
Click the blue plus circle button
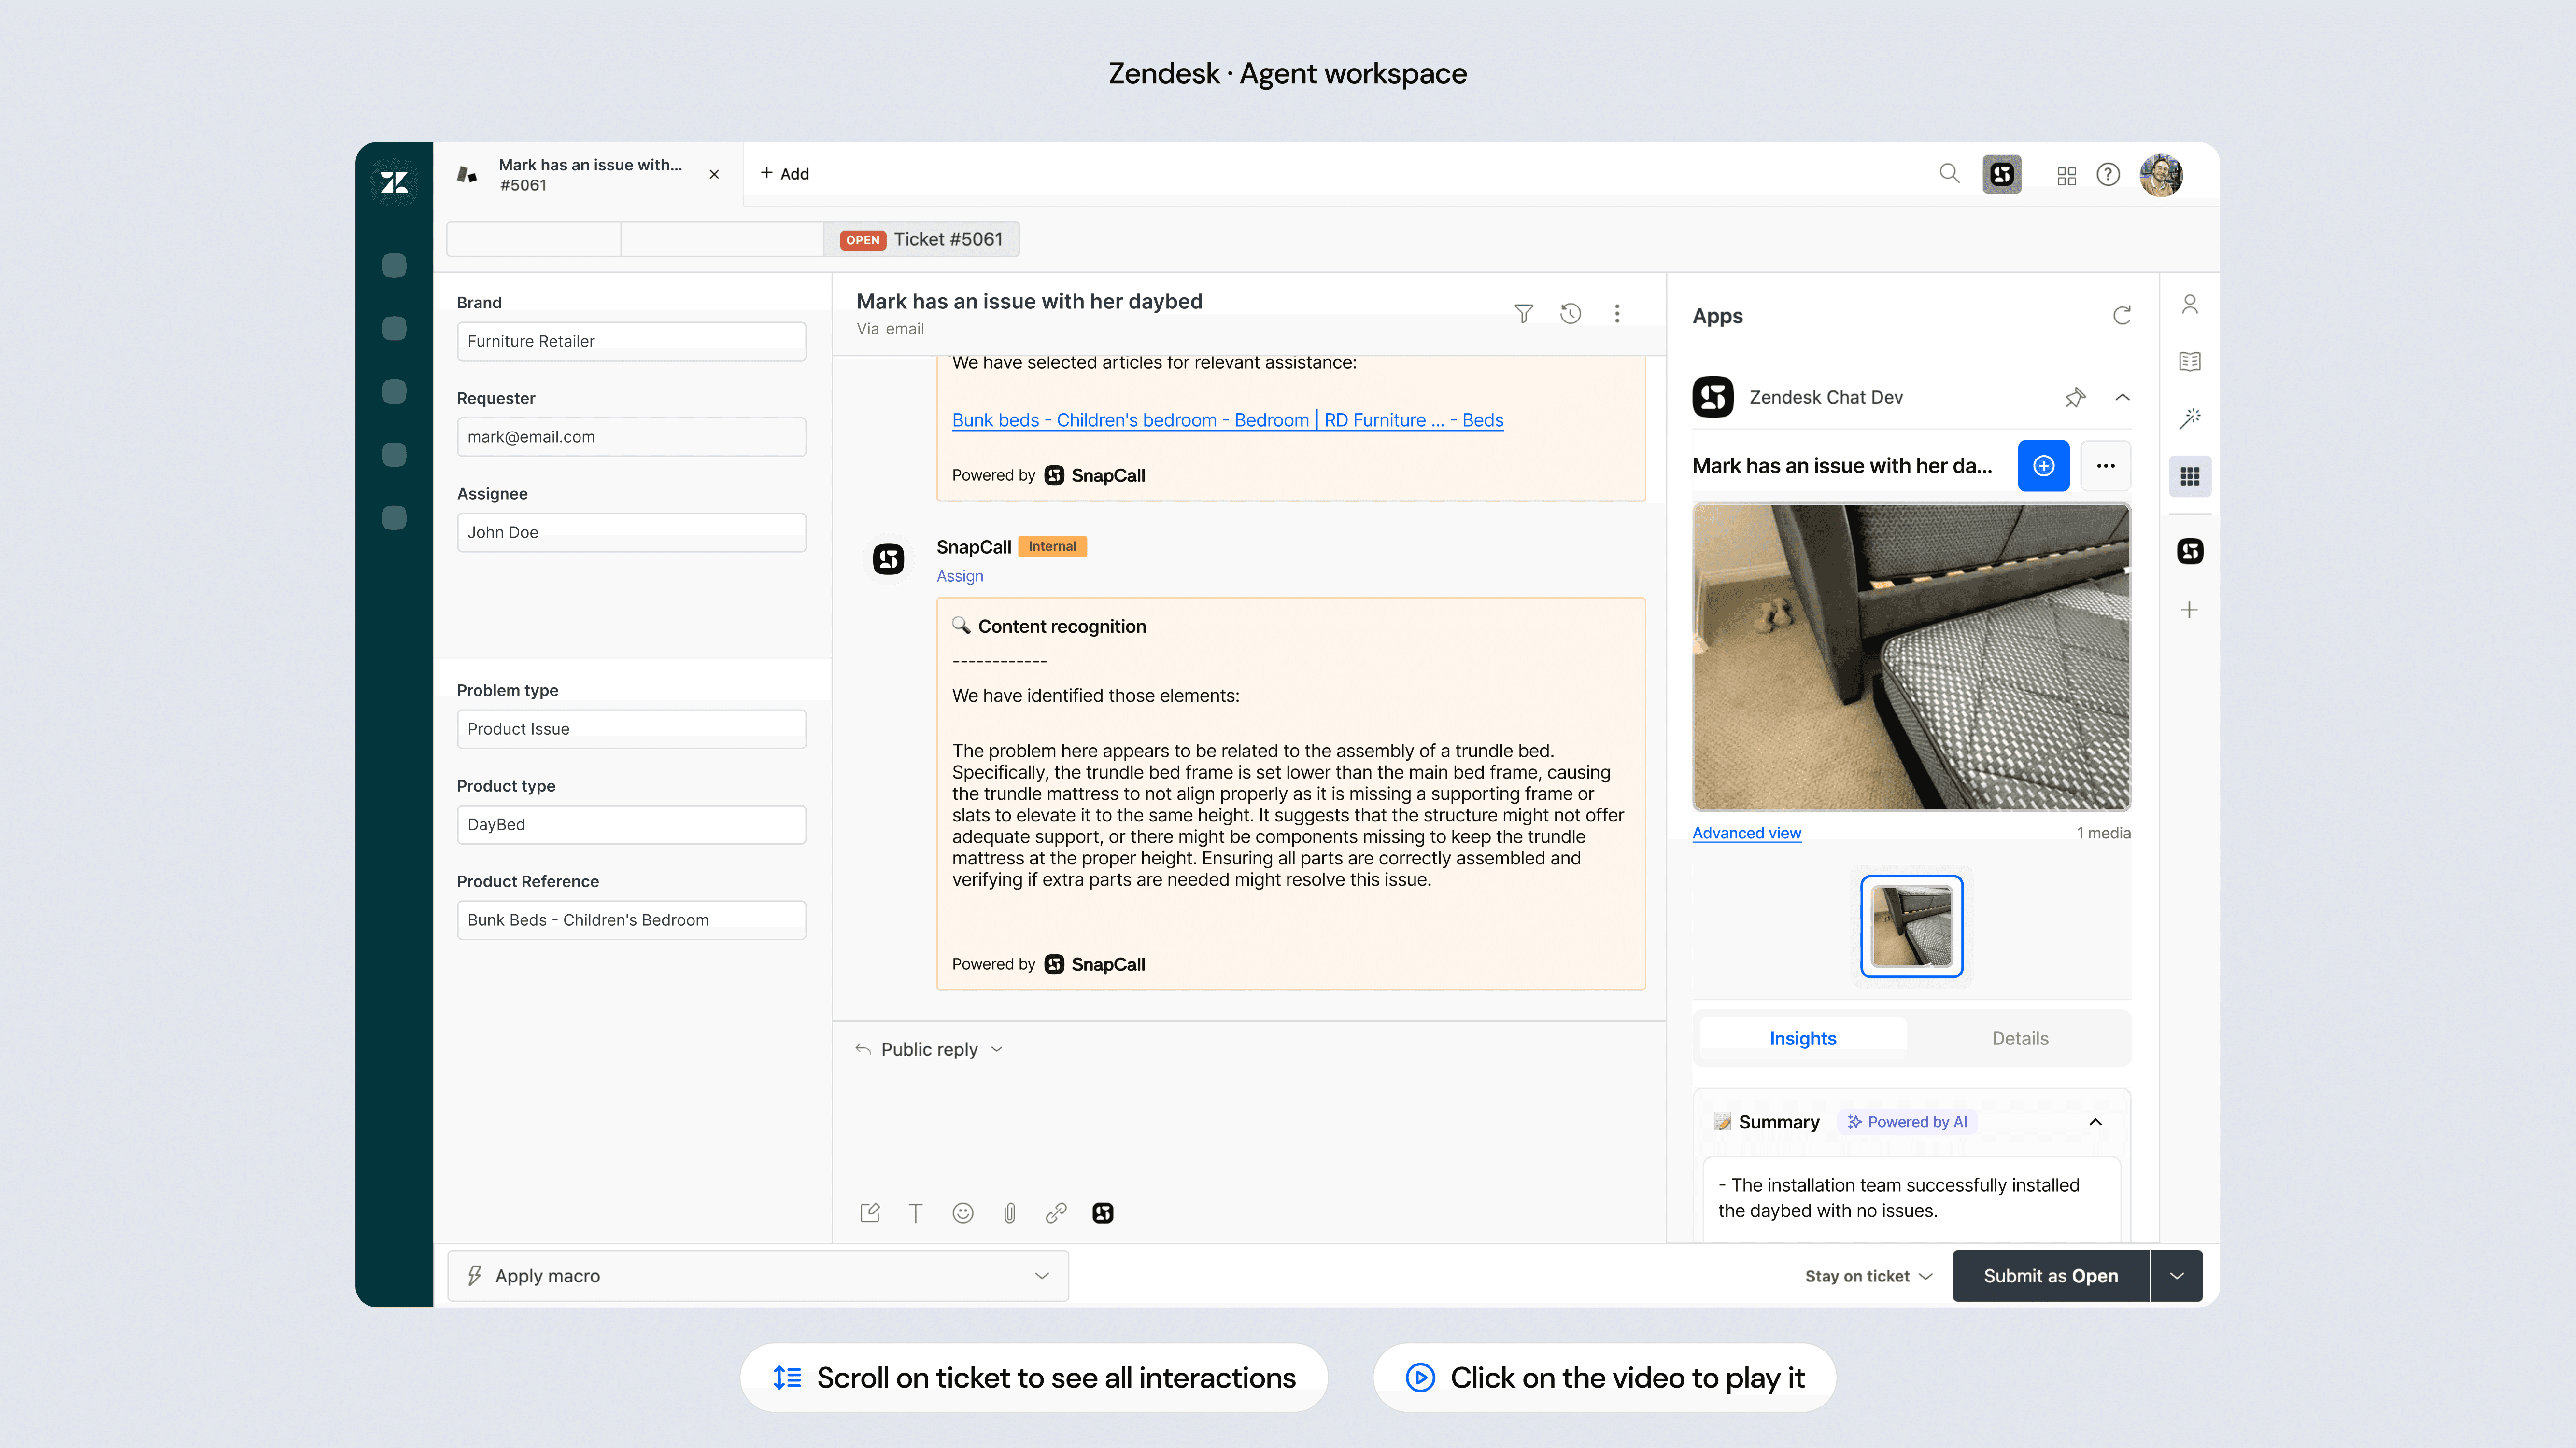tap(2043, 466)
